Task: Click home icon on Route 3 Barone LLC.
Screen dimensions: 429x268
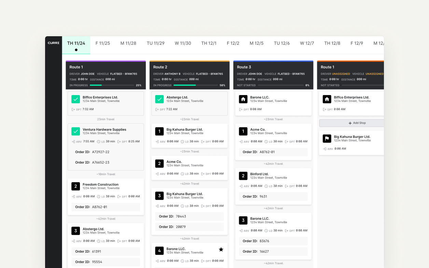Action: (x=243, y=99)
